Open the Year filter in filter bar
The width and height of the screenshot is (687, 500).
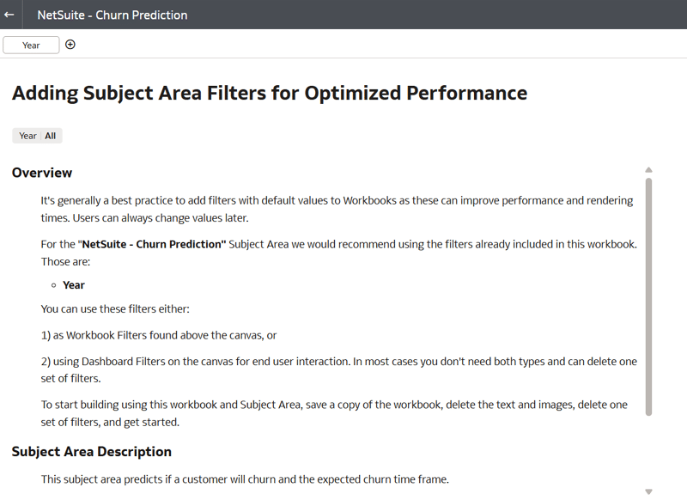pyautogui.click(x=31, y=45)
